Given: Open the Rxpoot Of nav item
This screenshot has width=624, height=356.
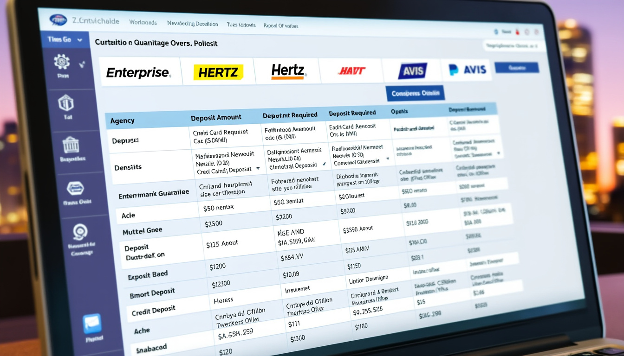Looking at the screenshot, I should coord(280,26).
